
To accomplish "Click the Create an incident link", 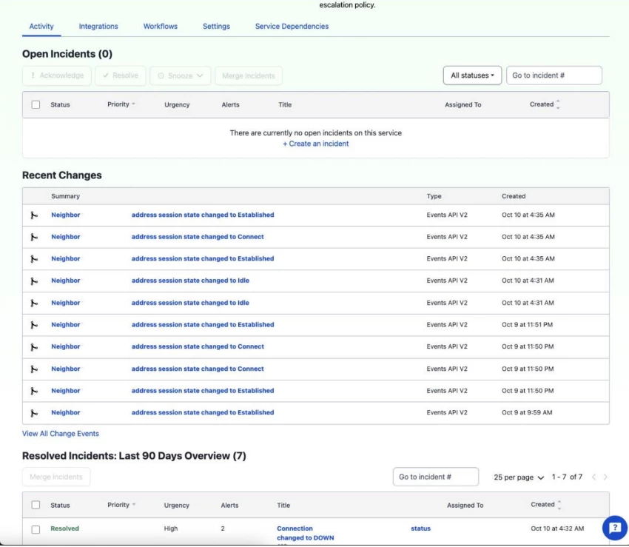I will [x=316, y=144].
